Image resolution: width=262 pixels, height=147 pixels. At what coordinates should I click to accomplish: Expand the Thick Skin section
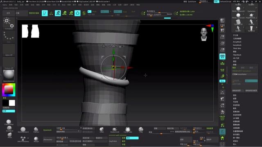tap(237, 48)
